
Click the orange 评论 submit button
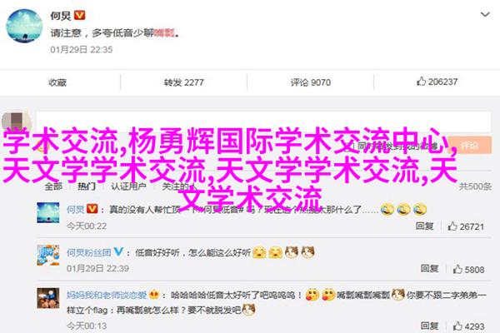[x=469, y=146]
